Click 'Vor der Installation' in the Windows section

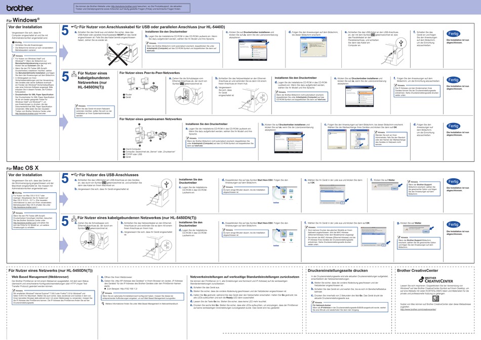25,27
